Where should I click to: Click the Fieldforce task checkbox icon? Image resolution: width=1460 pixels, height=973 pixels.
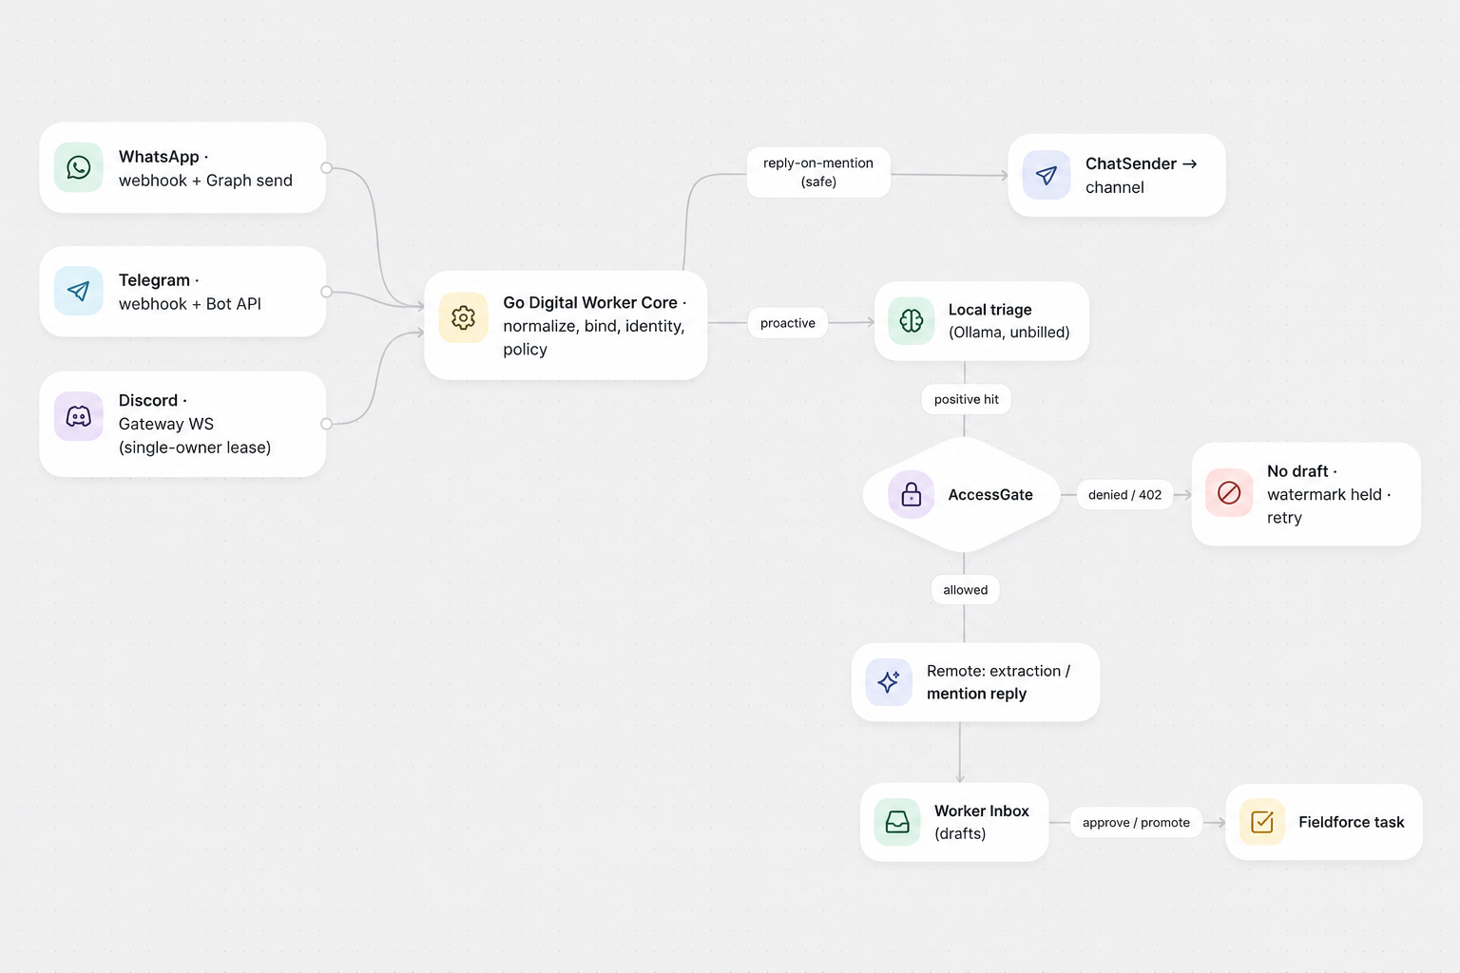pos(1262,822)
